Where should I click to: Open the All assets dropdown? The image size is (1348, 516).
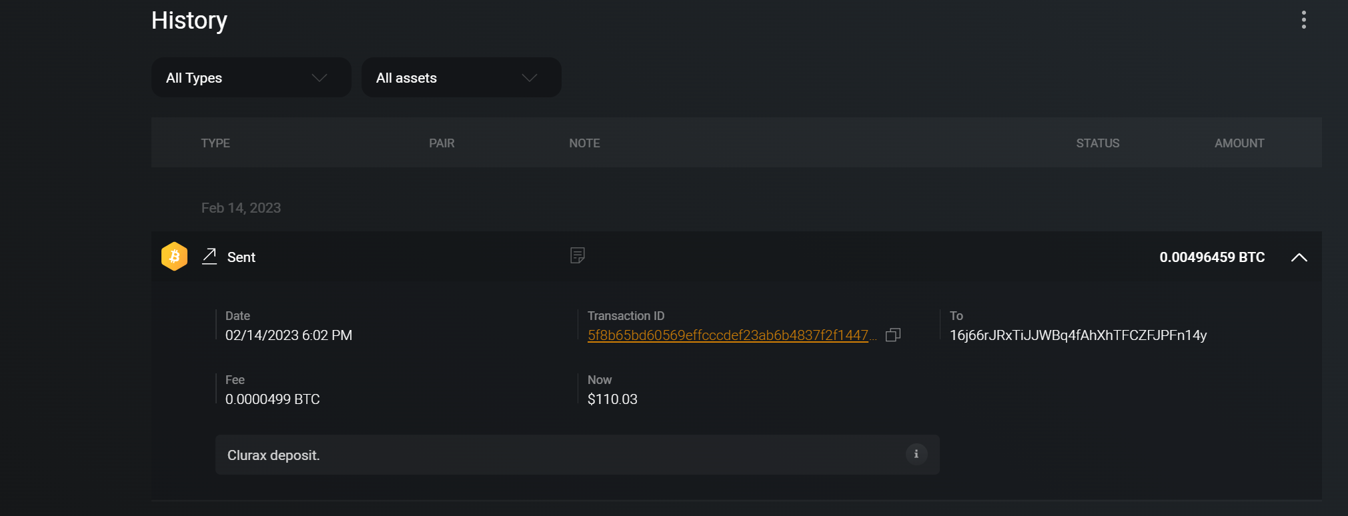[x=462, y=77]
